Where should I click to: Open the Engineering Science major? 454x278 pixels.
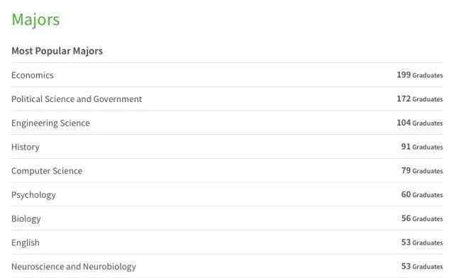coord(50,123)
